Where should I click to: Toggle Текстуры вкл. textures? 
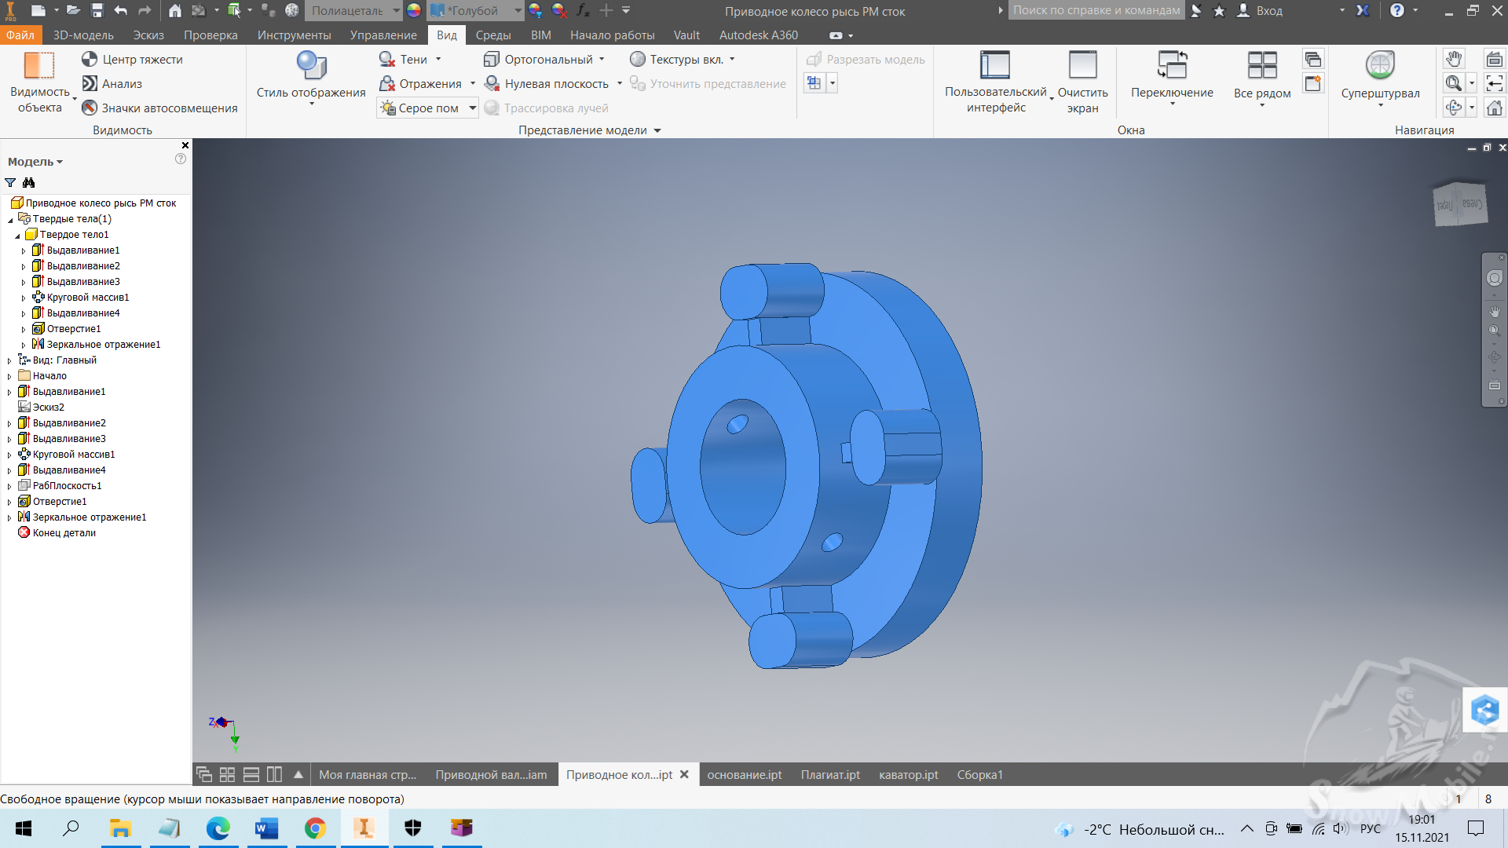tap(677, 60)
